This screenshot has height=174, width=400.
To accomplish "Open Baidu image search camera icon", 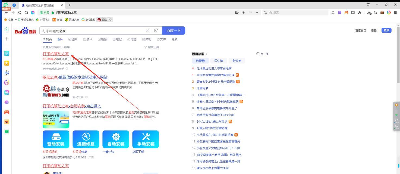I will point(156,31).
